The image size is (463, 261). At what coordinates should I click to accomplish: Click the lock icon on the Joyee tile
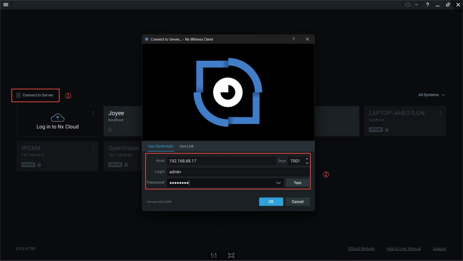(110, 130)
